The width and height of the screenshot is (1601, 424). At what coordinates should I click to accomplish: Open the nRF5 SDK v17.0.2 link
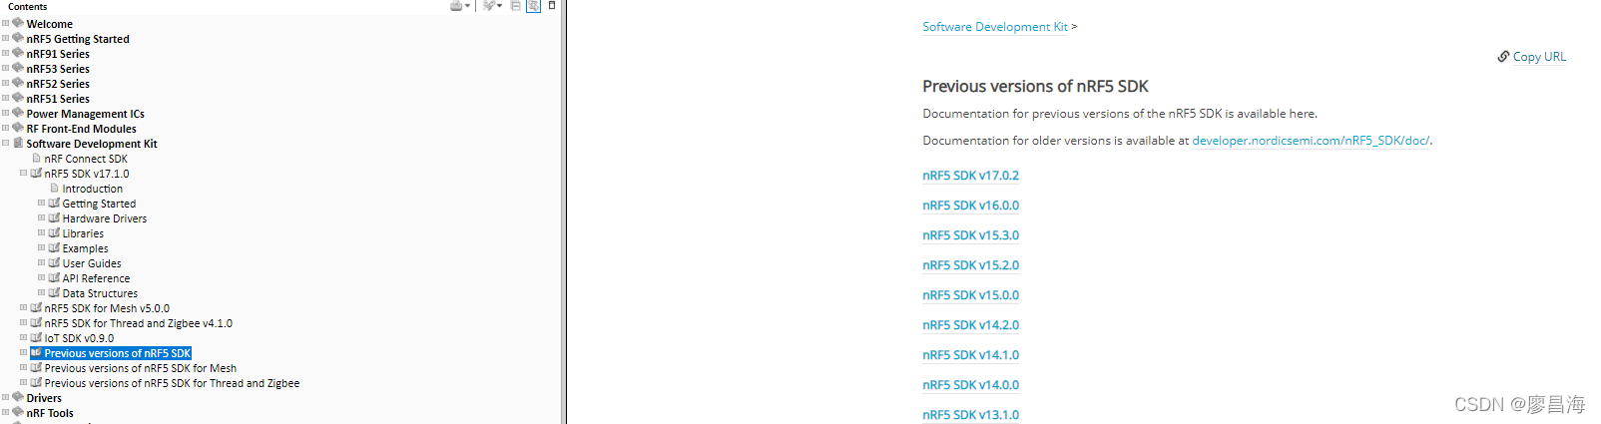970,176
